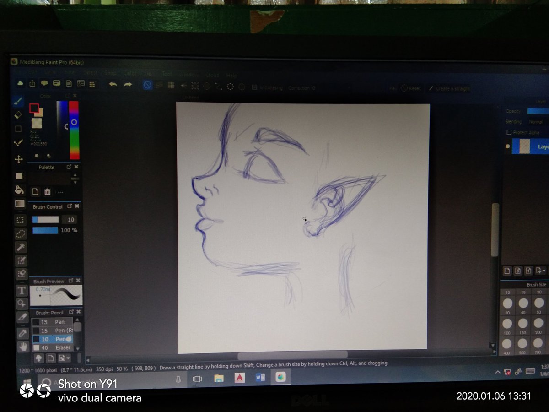Select the Move tool
Viewport: 549px width, 412px height.
19,159
